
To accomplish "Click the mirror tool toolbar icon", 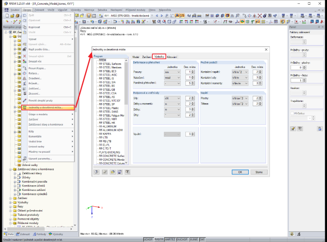I will tap(254, 15).
